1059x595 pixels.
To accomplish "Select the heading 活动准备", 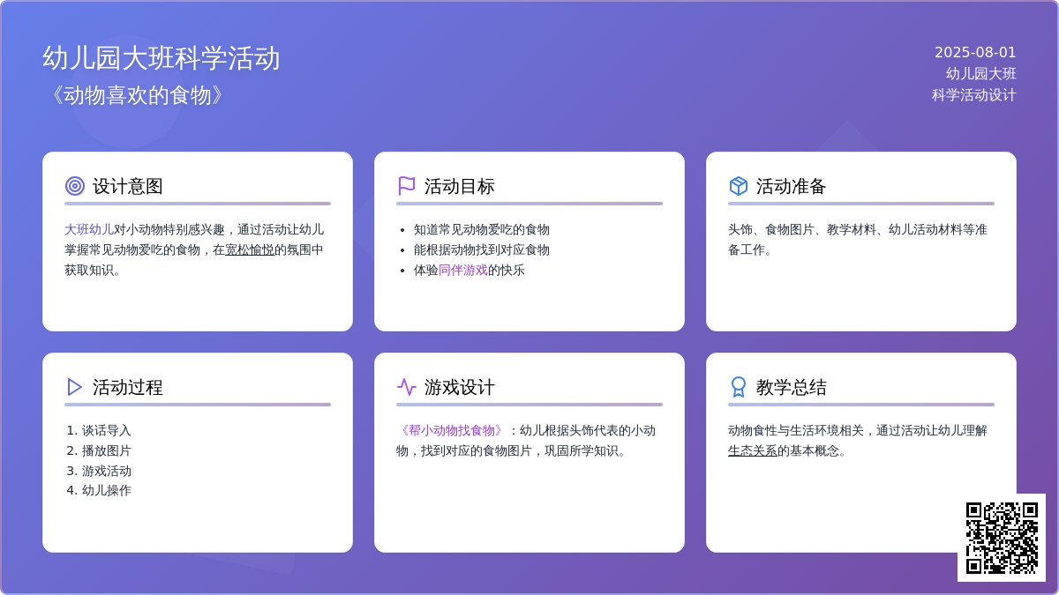I will [x=792, y=186].
